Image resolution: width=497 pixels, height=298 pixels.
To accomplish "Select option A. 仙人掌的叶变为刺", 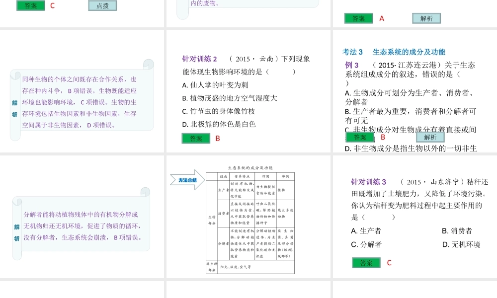I will (215, 85).
